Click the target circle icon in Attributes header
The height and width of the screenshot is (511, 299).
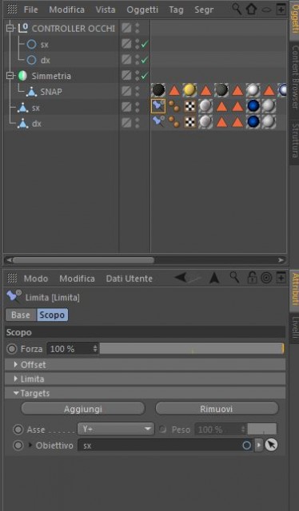pyautogui.click(x=266, y=279)
